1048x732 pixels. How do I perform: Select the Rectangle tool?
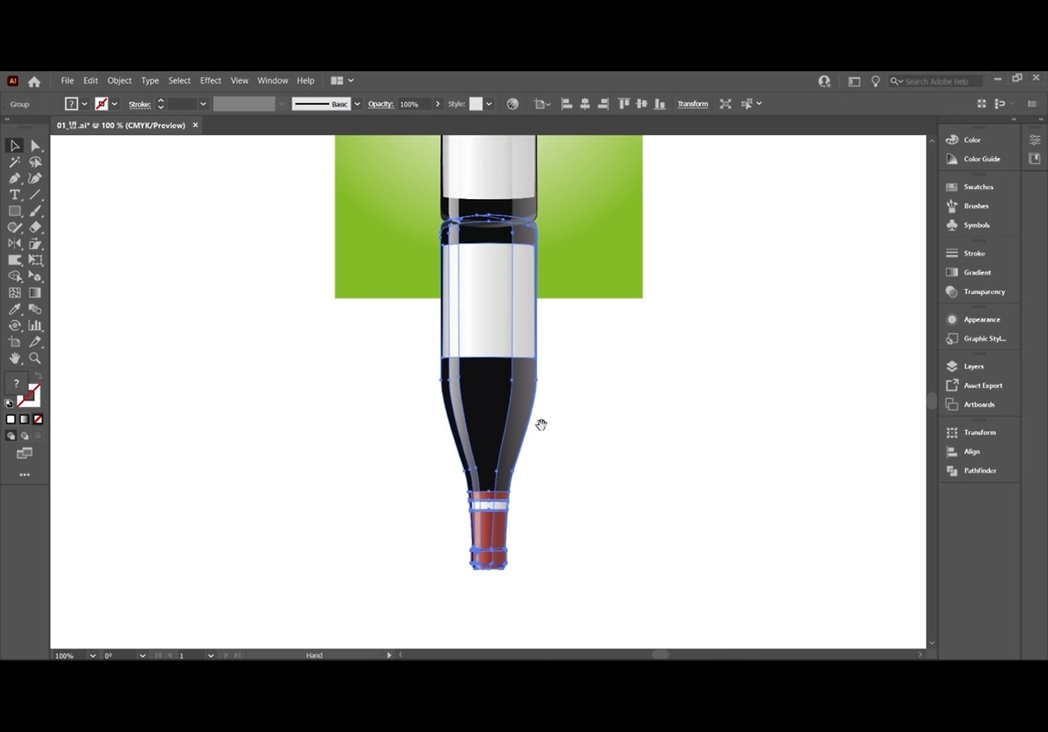pos(15,211)
